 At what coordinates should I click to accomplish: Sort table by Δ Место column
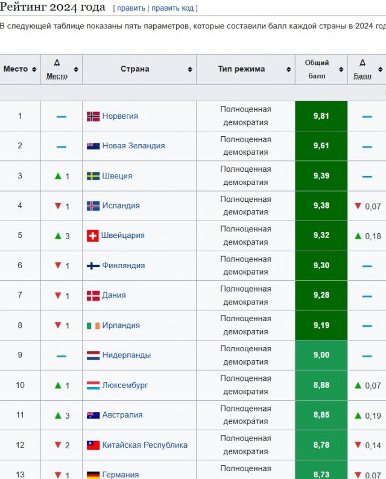[x=76, y=69]
